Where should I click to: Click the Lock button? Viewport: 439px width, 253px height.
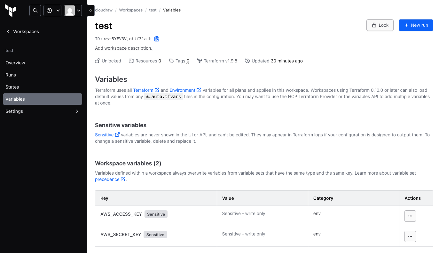pyautogui.click(x=380, y=25)
